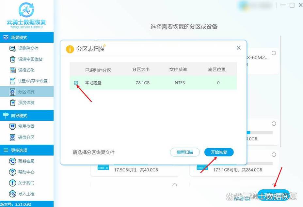
Task: Click the 向导模式 signpost icon
Action: (x=6, y=115)
